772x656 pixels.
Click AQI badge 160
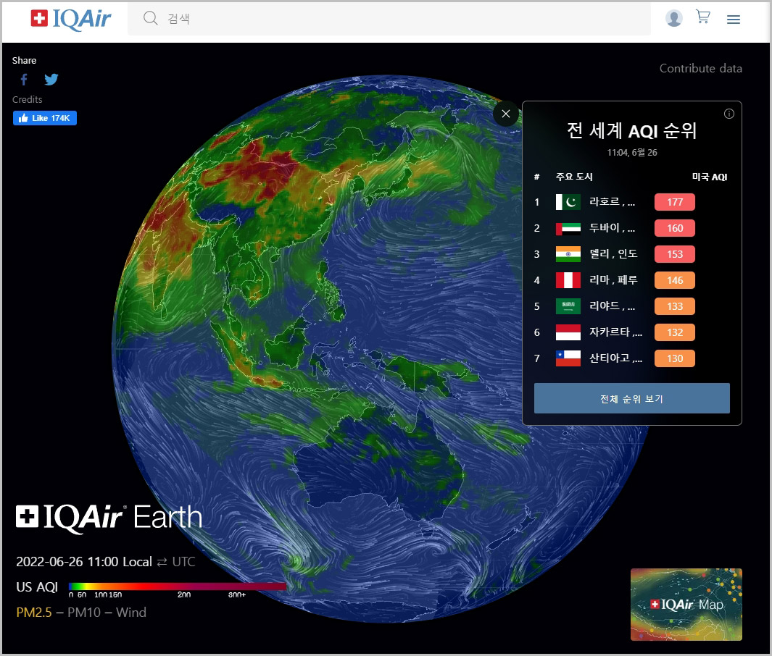coord(675,228)
